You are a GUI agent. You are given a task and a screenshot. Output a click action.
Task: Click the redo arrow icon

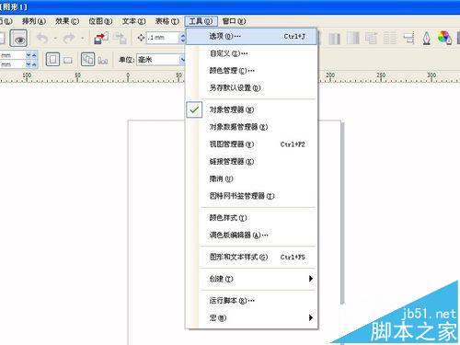point(69,39)
